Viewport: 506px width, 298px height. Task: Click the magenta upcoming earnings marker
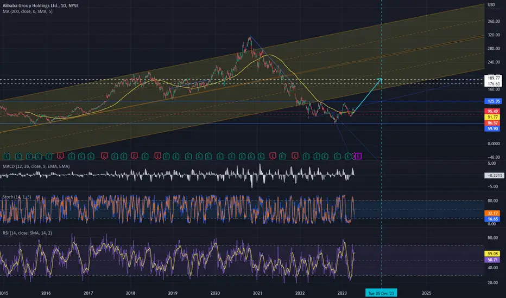(358, 156)
